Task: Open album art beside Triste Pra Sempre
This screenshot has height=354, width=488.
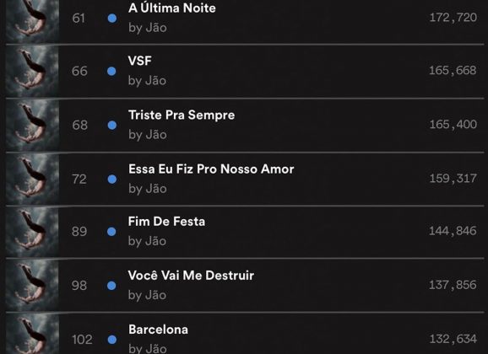Action: (32, 126)
